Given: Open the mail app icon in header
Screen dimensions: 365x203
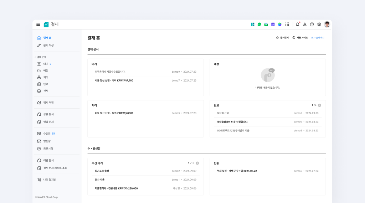Looking at the screenshot, I should (x=266, y=25).
